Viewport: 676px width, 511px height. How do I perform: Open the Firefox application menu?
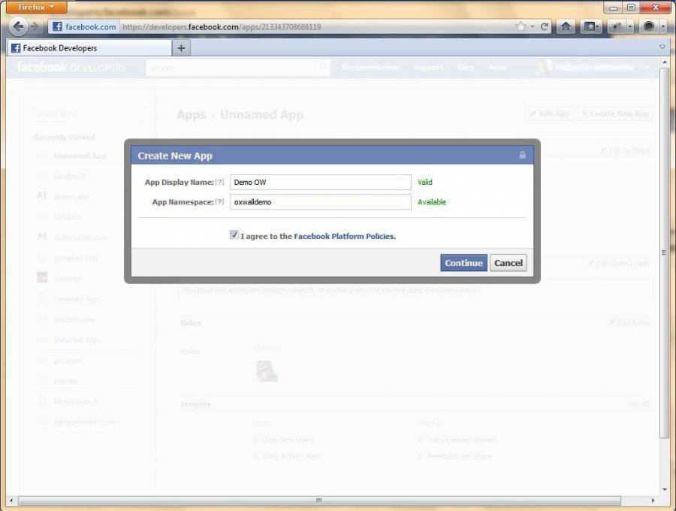click(36, 7)
